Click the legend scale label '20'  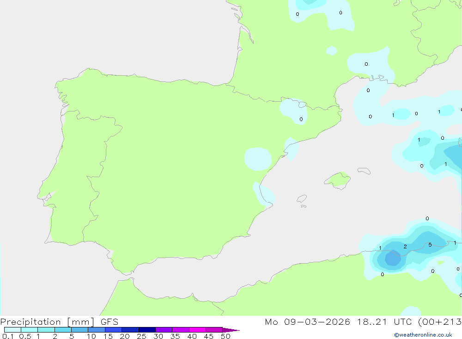(x=125, y=336)
